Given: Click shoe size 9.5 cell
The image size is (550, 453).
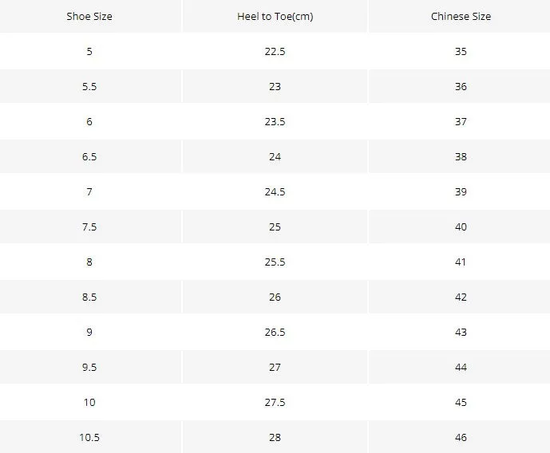Looking at the screenshot, I should tap(89, 367).
